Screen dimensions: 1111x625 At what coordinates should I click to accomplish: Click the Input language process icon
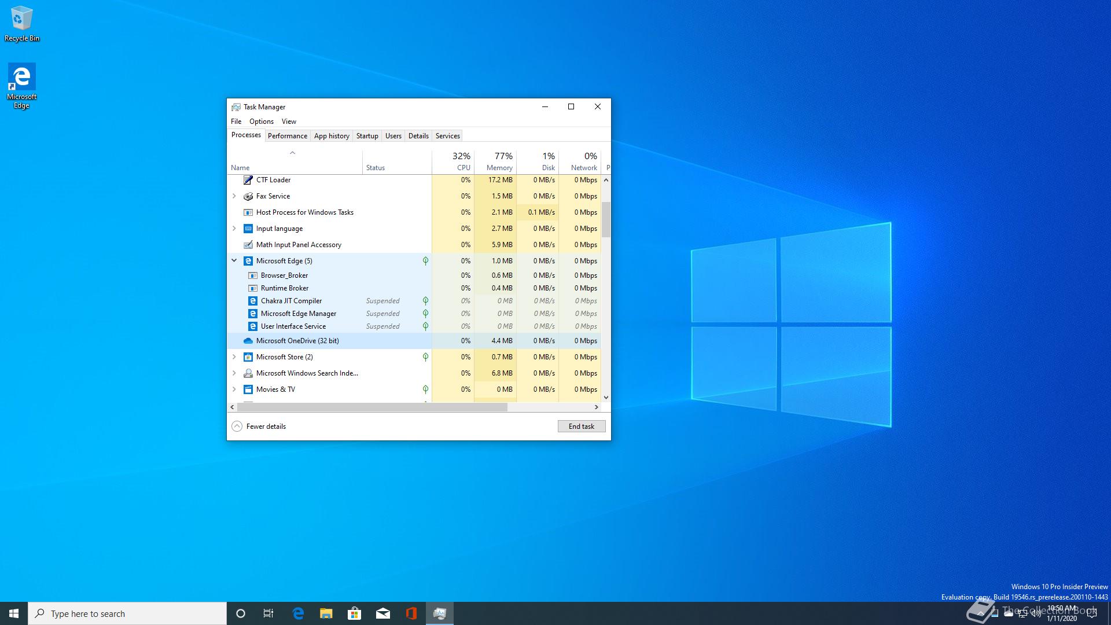point(248,229)
